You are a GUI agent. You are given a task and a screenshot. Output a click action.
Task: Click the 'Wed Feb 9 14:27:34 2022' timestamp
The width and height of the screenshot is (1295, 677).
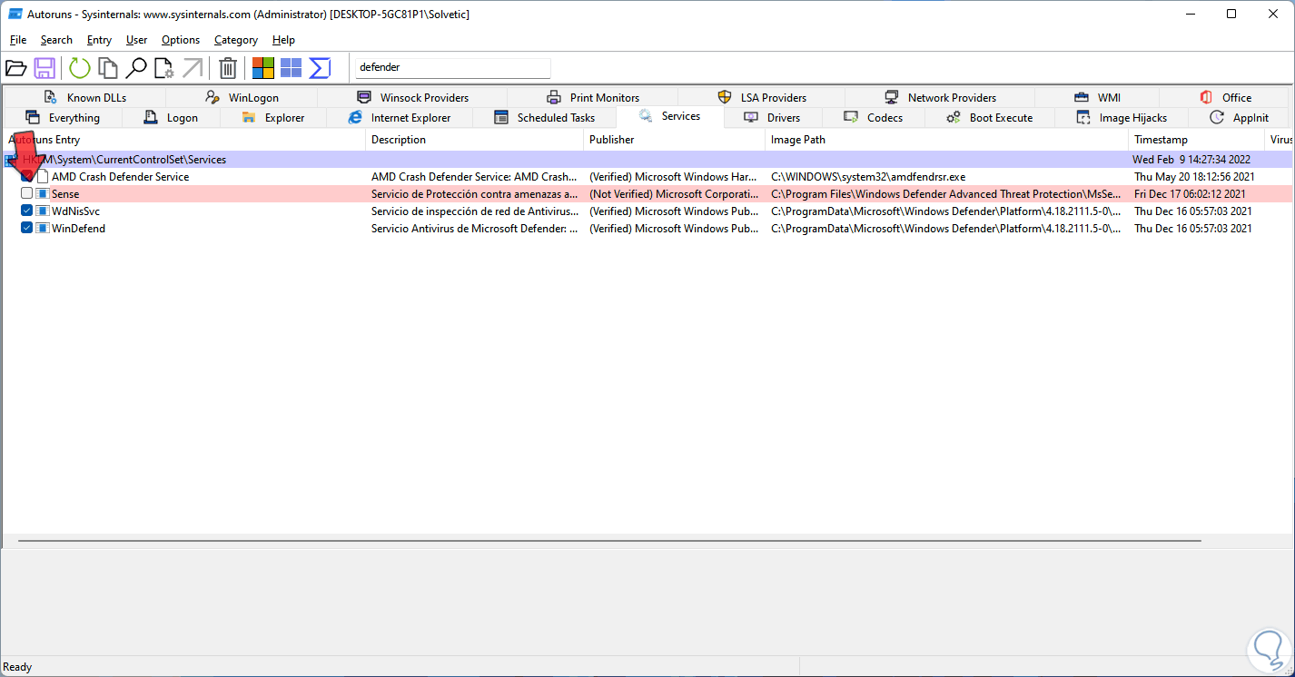click(x=1191, y=160)
